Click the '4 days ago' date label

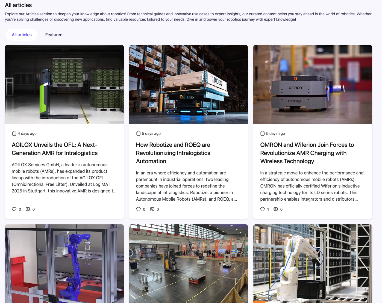coord(27,133)
